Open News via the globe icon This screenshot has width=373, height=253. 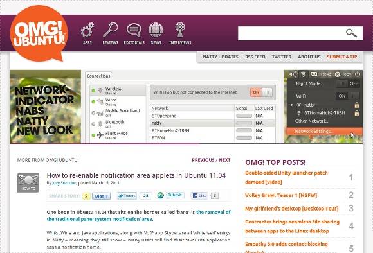(156, 30)
